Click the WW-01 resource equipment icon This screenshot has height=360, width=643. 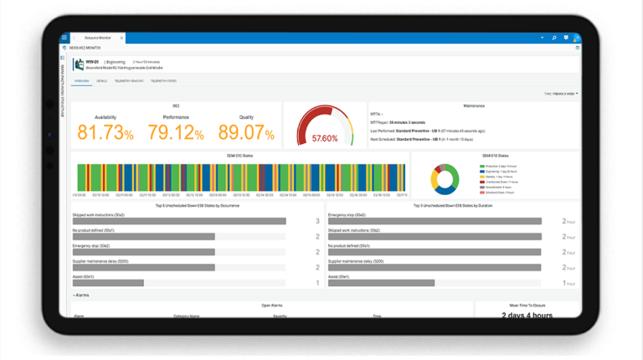[x=79, y=64]
